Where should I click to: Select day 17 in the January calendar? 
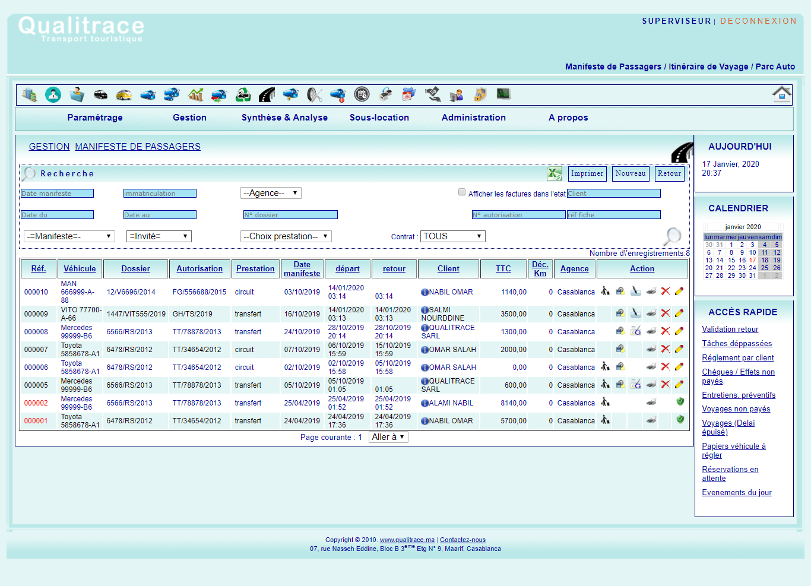[x=752, y=260]
